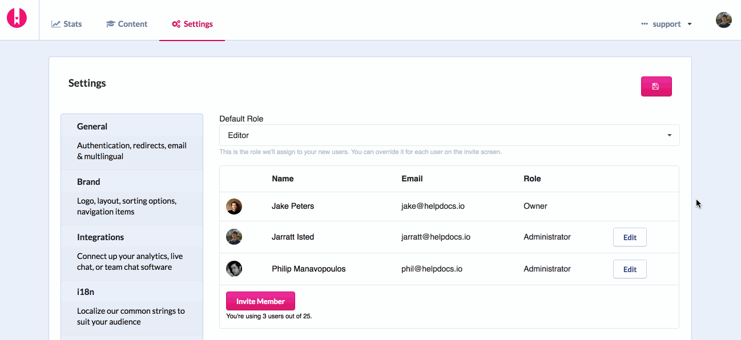Switch to the Content tab
Screen dimensions: 741x340
(x=127, y=24)
